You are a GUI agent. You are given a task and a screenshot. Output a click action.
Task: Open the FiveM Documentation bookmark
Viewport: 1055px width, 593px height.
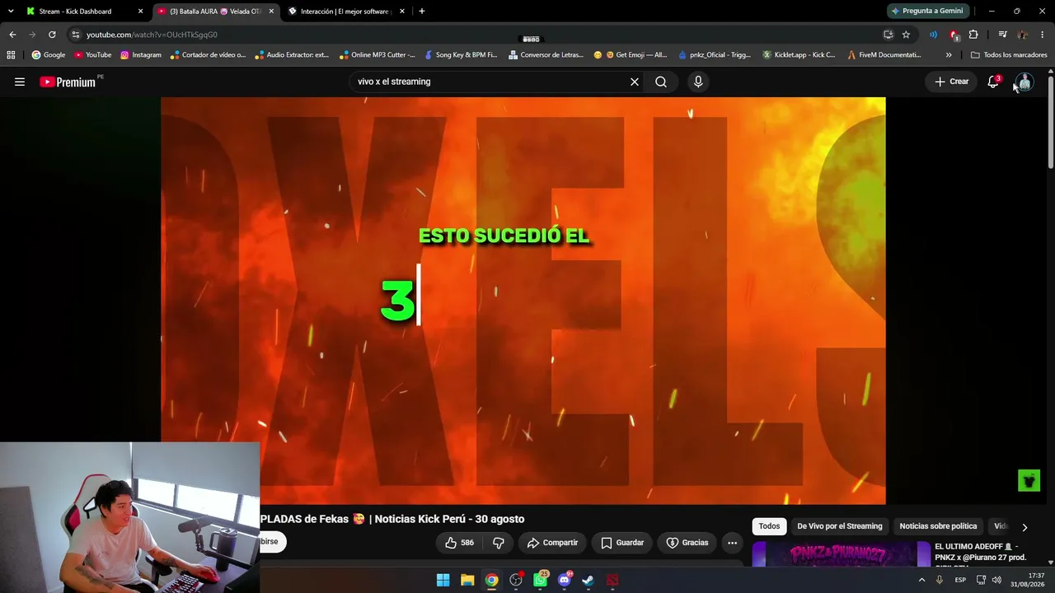point(884,55)
